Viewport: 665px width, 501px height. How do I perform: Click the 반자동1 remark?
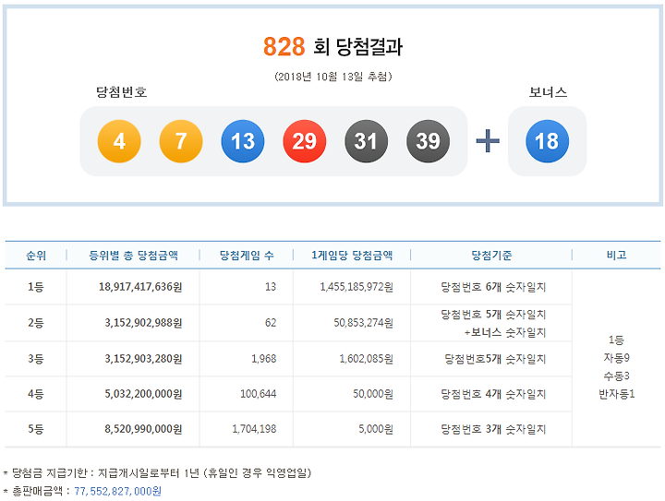click(616, 394)
